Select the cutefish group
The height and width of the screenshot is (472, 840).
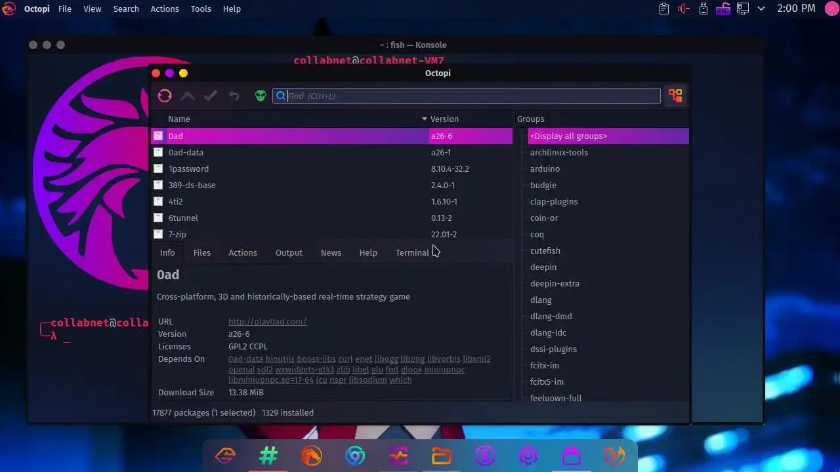545,250
